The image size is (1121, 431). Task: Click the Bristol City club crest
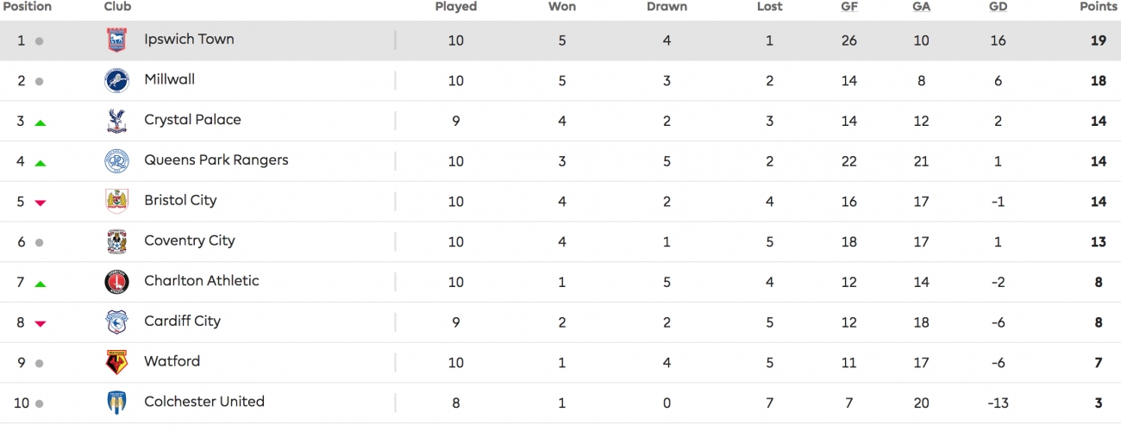coord(116,202)
